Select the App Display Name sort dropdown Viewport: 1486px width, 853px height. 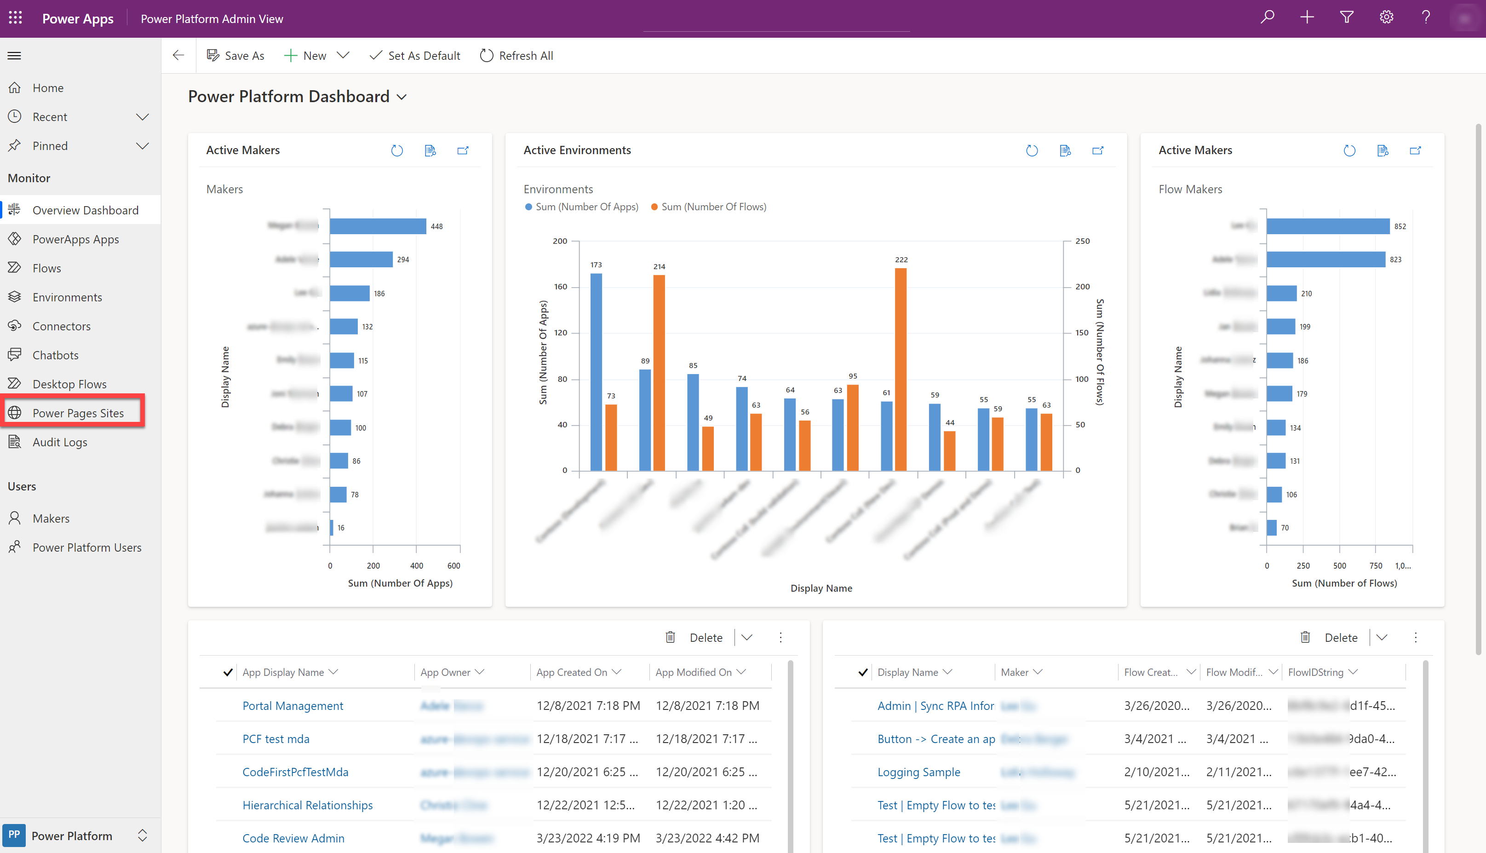click(335, 671)
